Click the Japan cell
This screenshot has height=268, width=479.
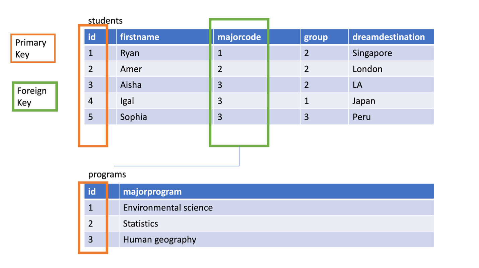click(x=391, y=101)
